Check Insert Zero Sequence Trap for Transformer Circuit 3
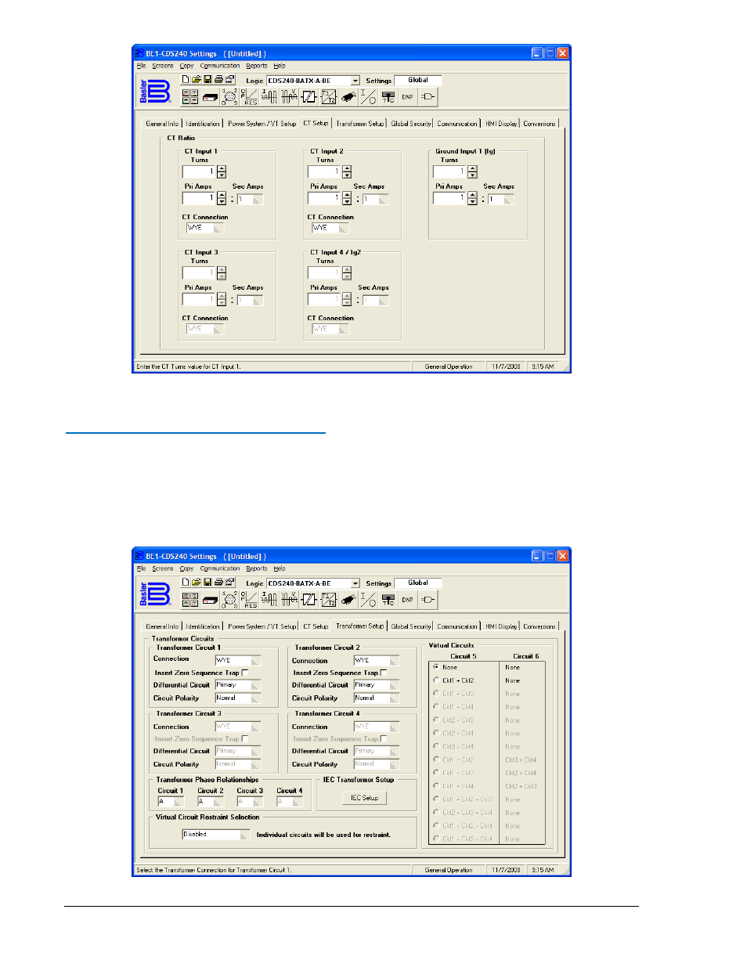 coord(245,738)
